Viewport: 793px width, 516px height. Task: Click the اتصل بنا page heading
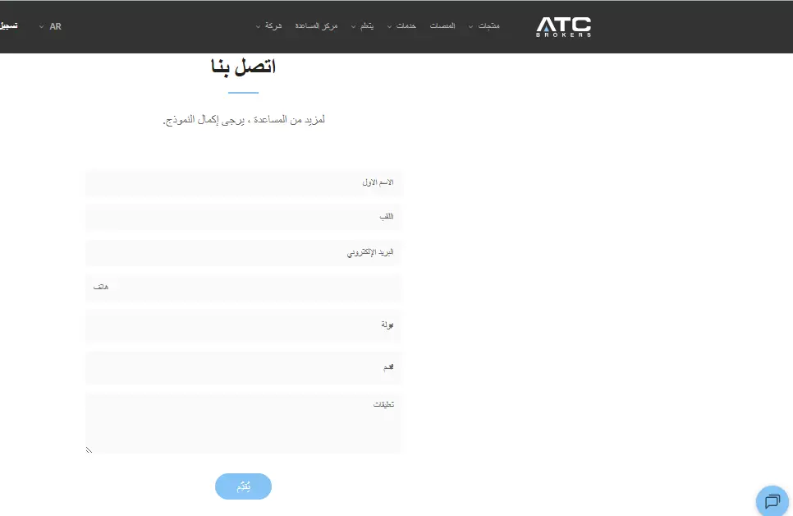[243, 67]
